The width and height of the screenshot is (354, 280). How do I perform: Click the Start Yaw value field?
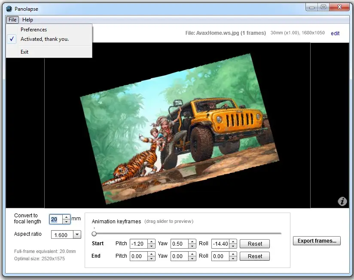tap(180, 243)
